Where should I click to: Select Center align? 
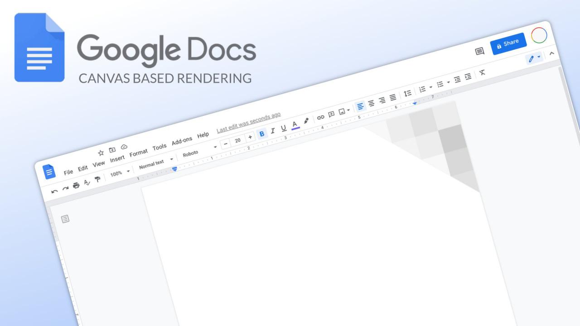click(x=372, y=103)
